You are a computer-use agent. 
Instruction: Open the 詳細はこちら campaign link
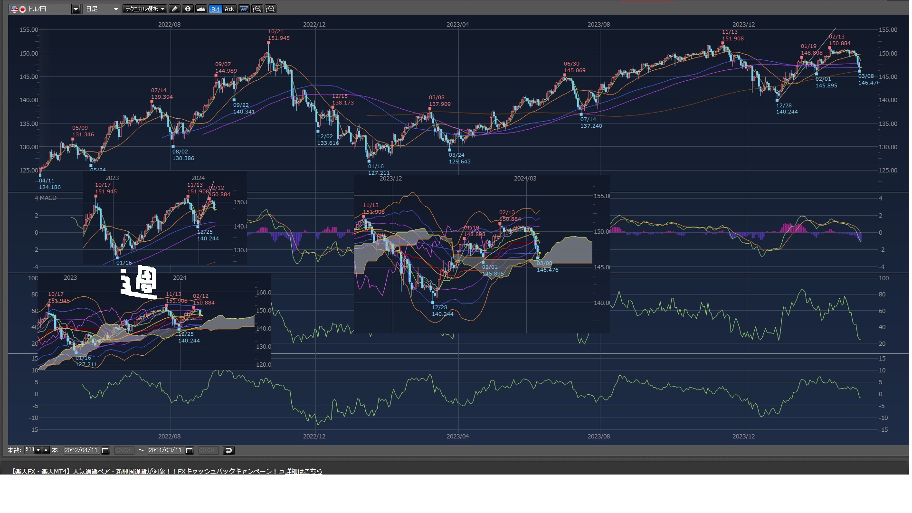pos(303,471)
